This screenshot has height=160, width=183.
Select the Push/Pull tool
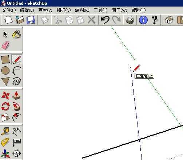17,95
